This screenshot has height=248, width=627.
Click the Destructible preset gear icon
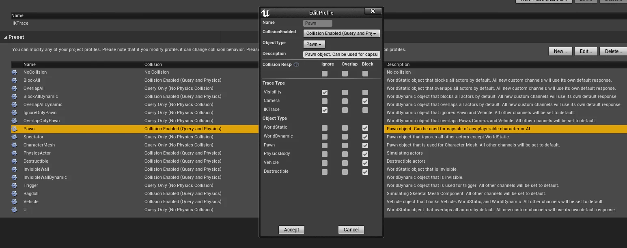point(14,161)
